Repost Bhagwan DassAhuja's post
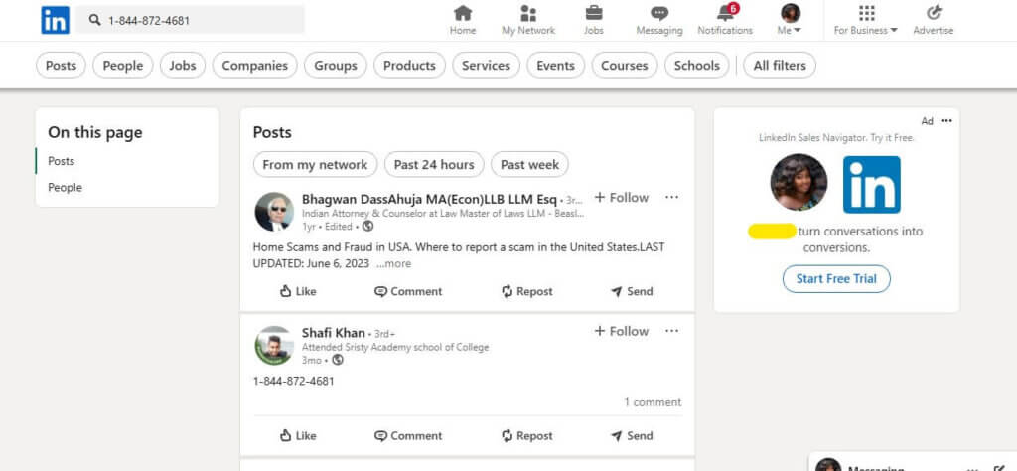The width and height of the screenshot is (1017, 471). click(526, 291)
